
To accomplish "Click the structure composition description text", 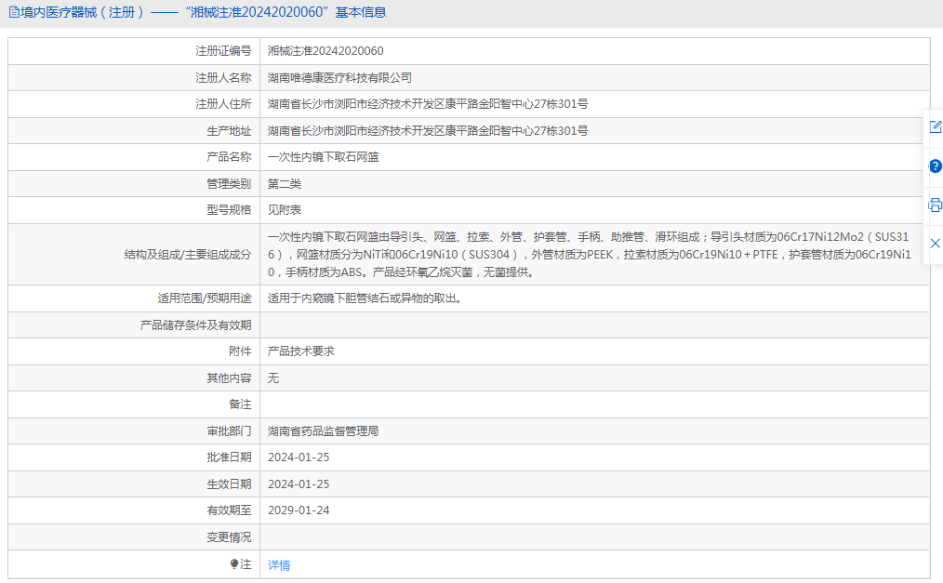I will point(590,254).
